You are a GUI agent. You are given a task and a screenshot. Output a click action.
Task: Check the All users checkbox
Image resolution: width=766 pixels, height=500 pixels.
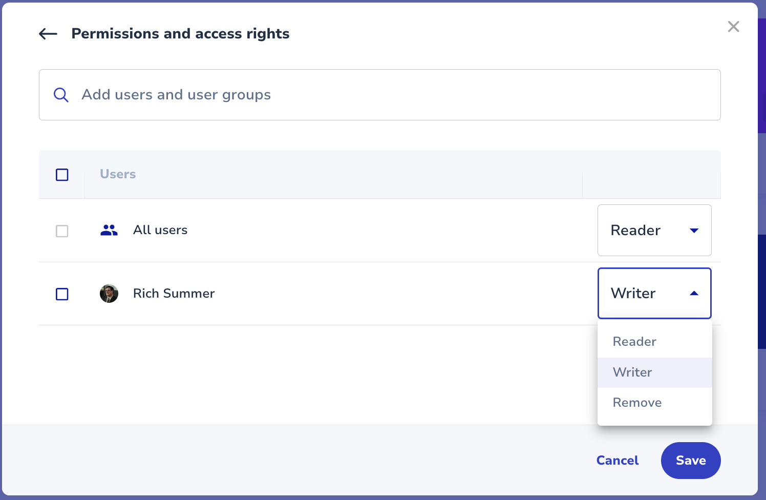tap(62, 231)
